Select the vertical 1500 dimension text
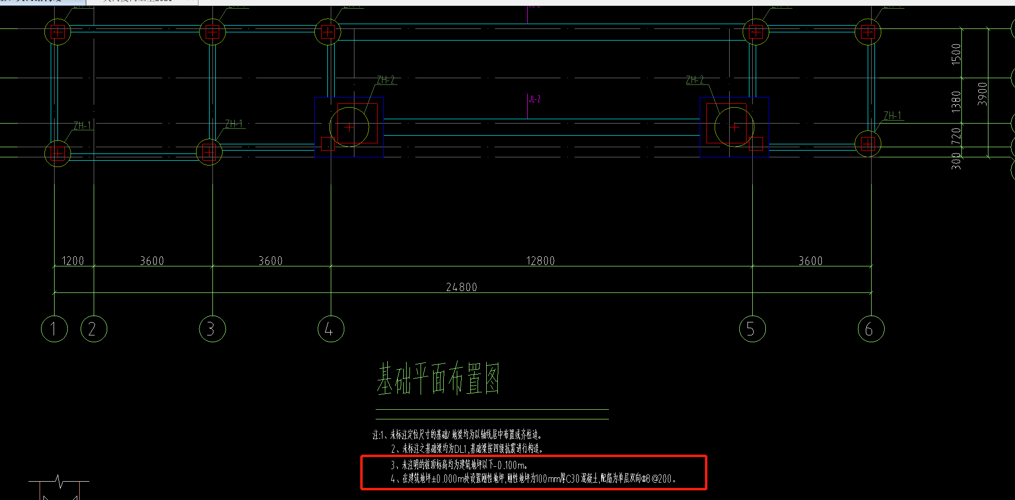The height and width of the screenshot is (500, 1015). click(956, 54)
